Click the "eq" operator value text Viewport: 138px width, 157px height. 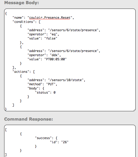[x=54, y=34]
